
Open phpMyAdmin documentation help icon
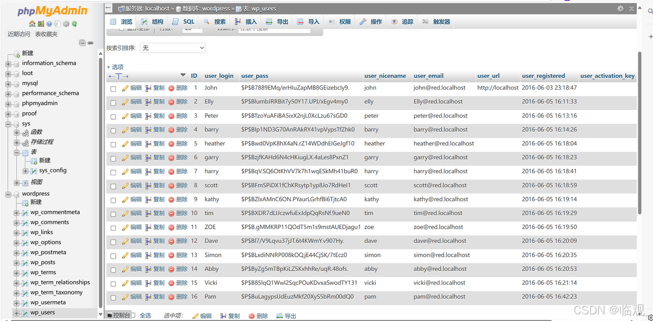tap(49, 24)
